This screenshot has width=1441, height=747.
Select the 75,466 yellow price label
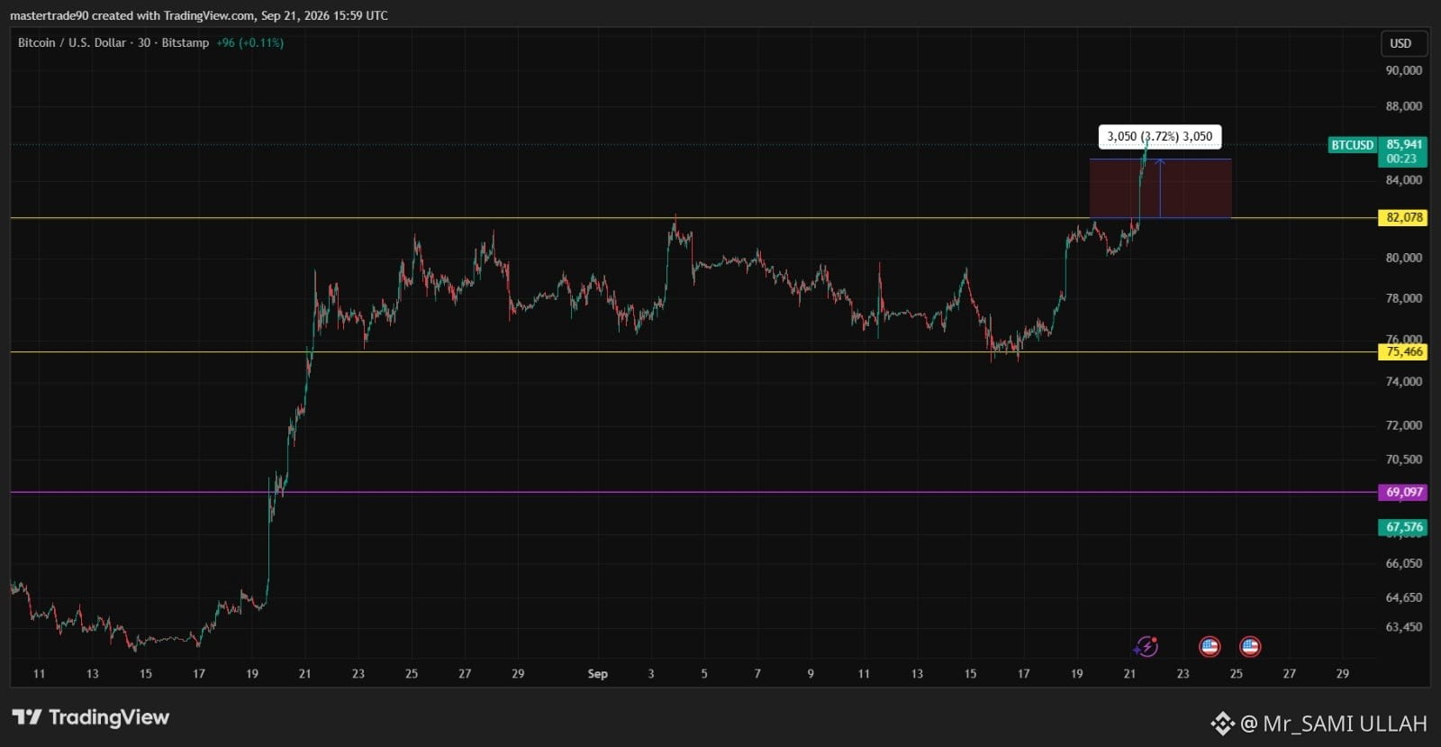click(x=1403, y=352)
